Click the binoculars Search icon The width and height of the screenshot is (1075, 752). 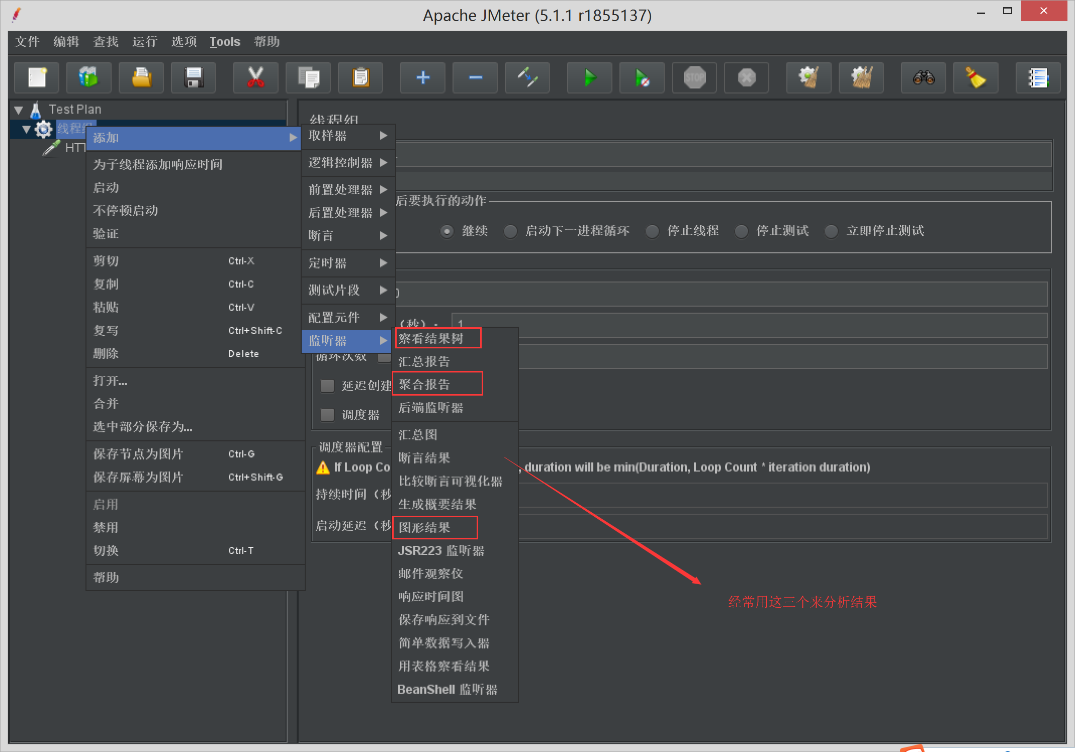click(924, 78)
